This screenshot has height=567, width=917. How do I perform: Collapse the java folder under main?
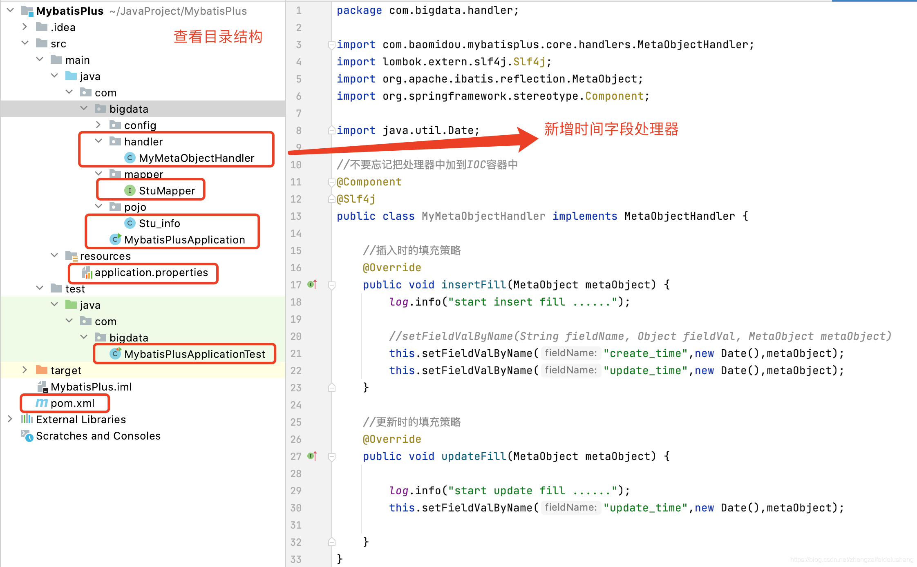coord(54,76)
